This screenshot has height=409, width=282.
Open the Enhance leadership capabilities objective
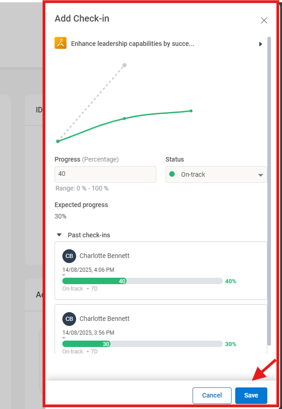(x=132, y=44)
